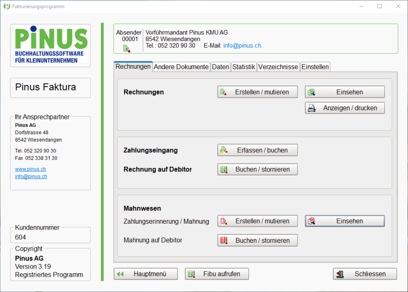This screenshot has width=408, height=292.
Task: Switch to the Andere Dokumente tab
Action: [181, 67]
